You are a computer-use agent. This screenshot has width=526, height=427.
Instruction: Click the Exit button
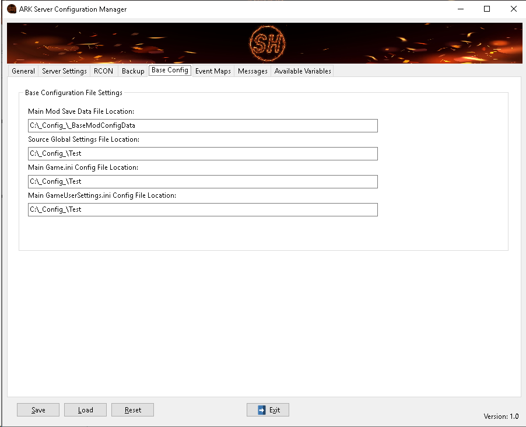coord(268,409)
